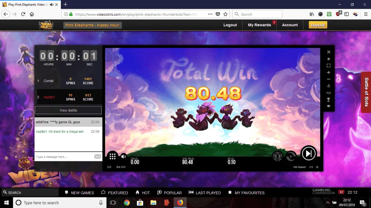Image resolution: width=371 pixels, height=208 pixels.
Task: Open the Gambling Commission link
Action: coord(324,191)
